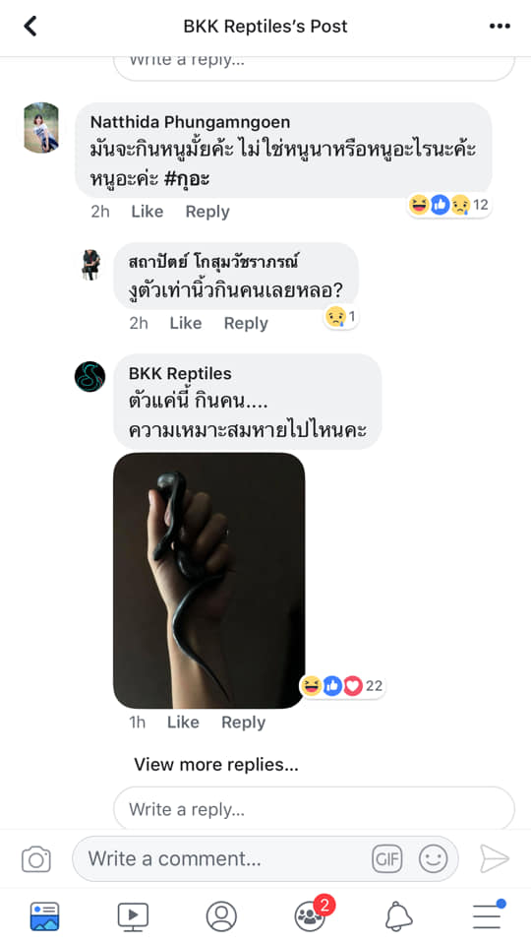Expand View more replies
Screen dimensions: 531x945
[x=216, y=764]
